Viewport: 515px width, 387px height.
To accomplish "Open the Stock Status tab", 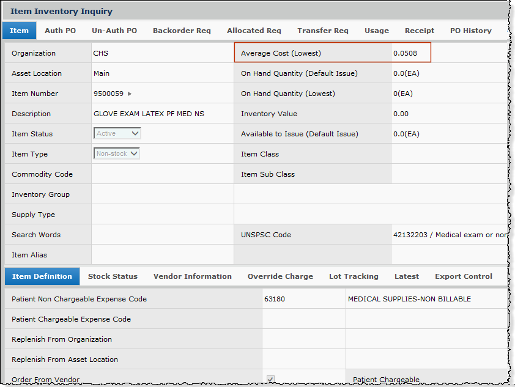I will point(113,276).
